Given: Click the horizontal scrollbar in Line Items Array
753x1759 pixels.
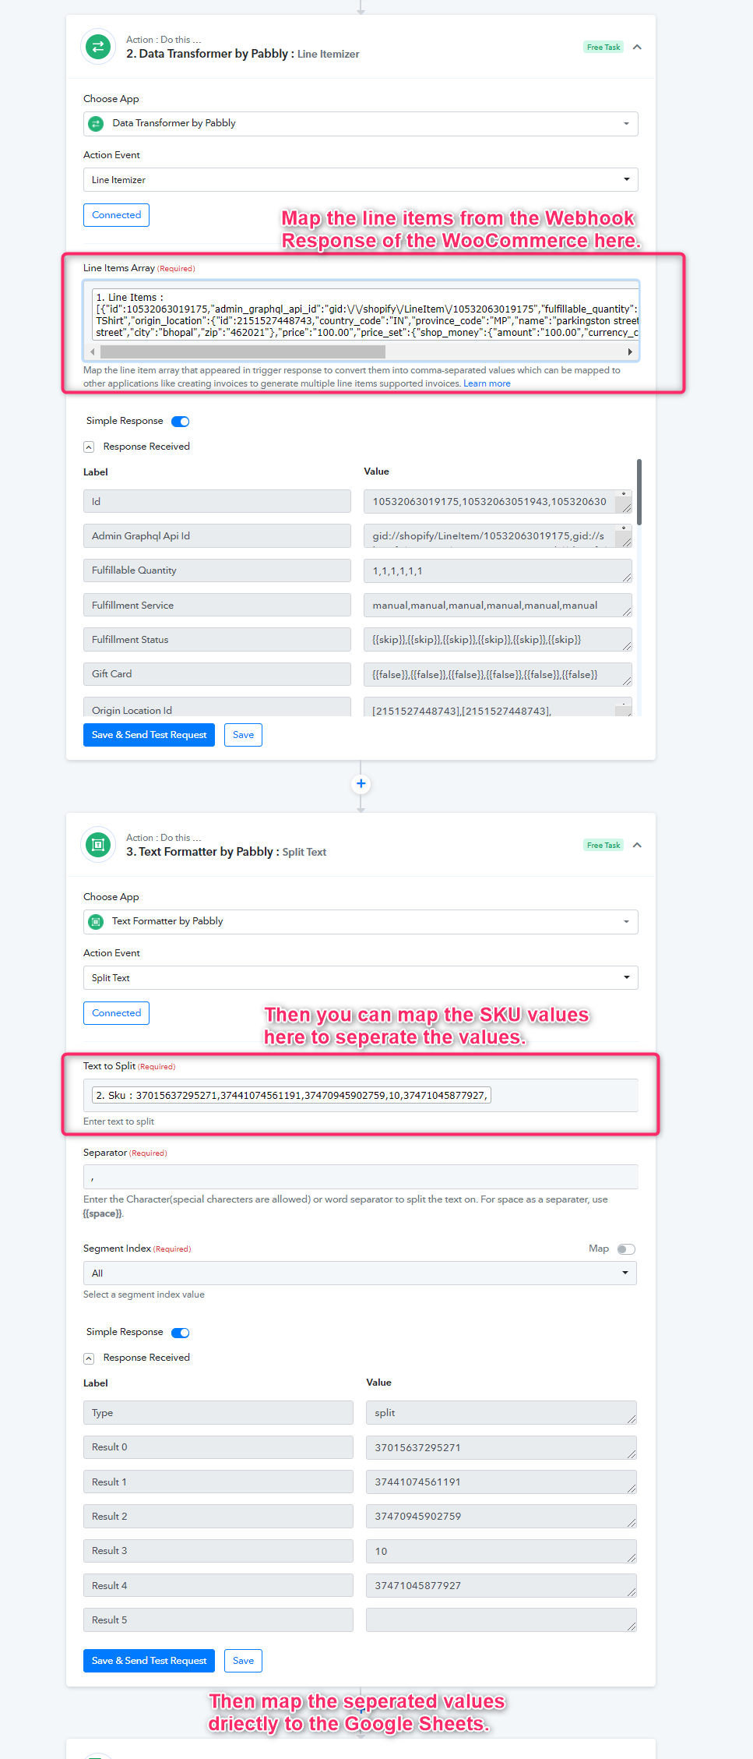Looking at the screenshot, I should click(244, 352).
